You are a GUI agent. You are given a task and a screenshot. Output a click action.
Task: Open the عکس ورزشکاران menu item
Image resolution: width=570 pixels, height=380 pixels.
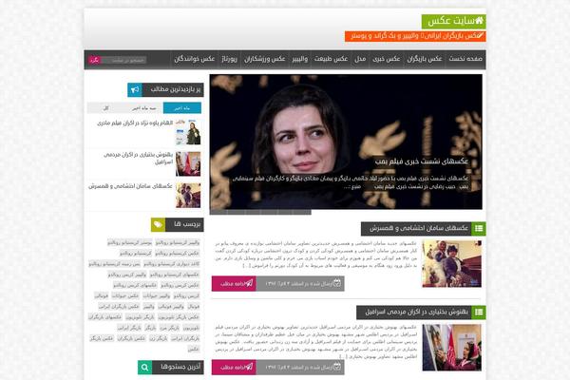pos(264,59)
